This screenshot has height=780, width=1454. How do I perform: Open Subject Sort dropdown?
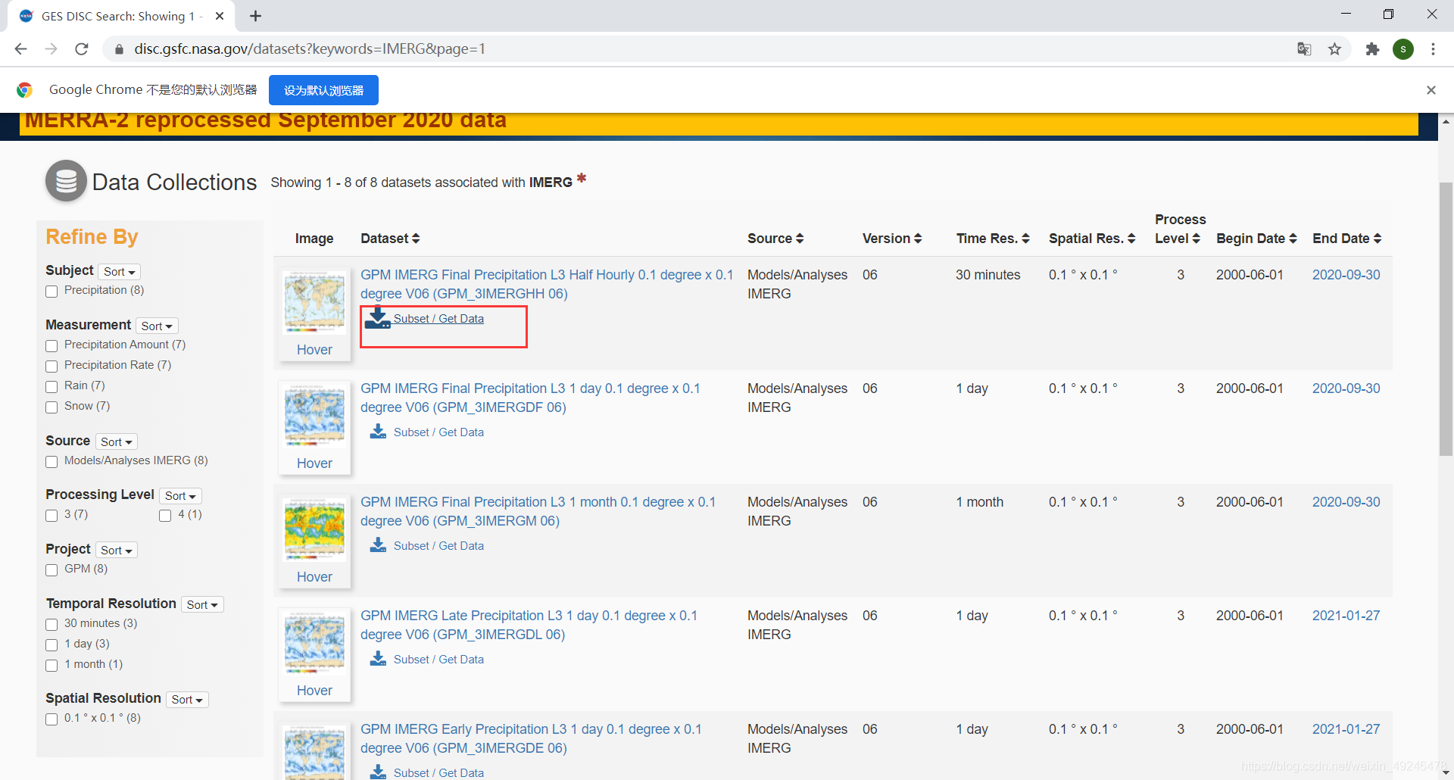tap(120, 271)
